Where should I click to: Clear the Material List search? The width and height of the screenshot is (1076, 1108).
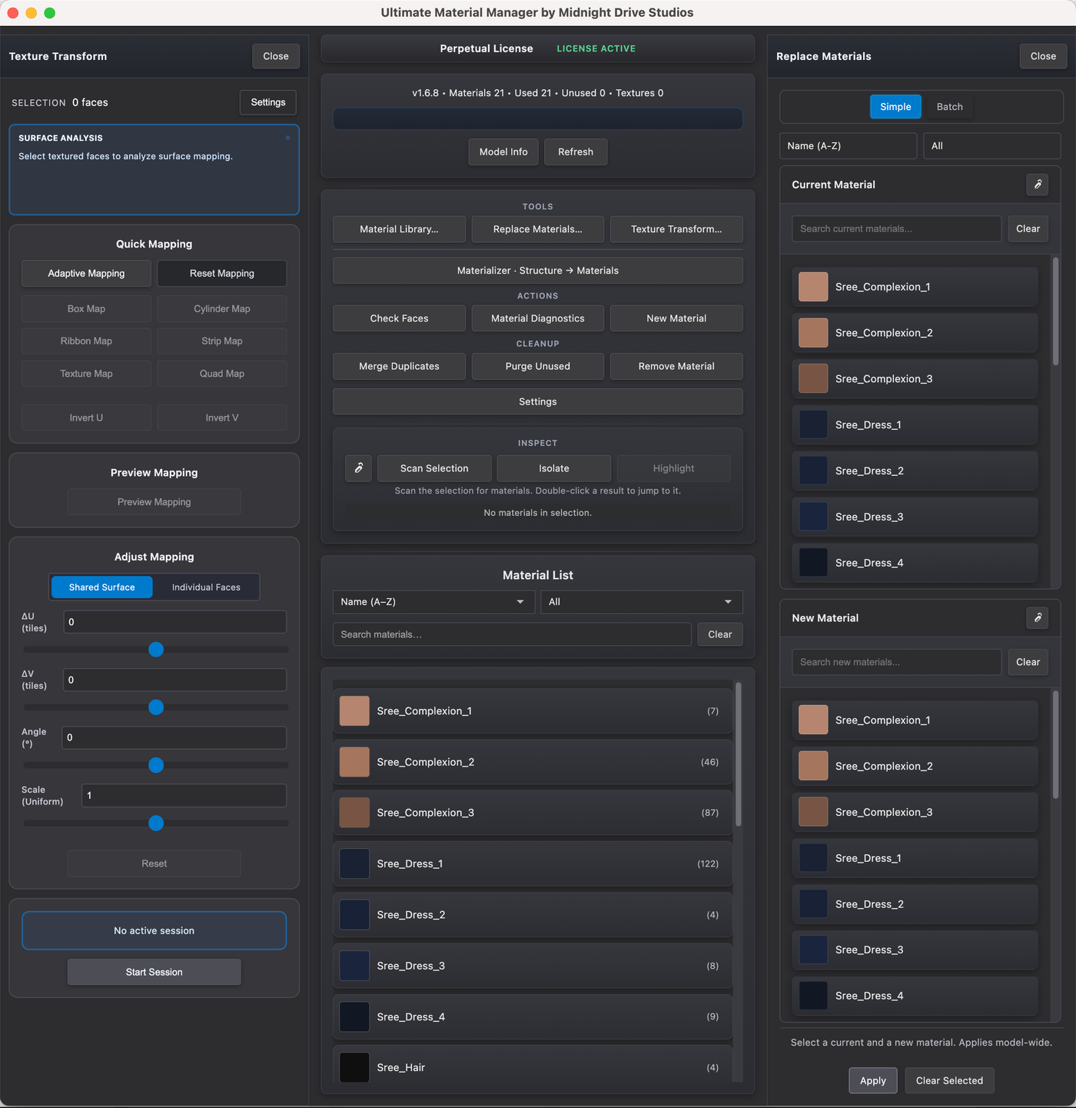point(720,634)
